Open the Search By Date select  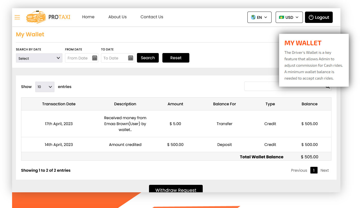point(39,58)
